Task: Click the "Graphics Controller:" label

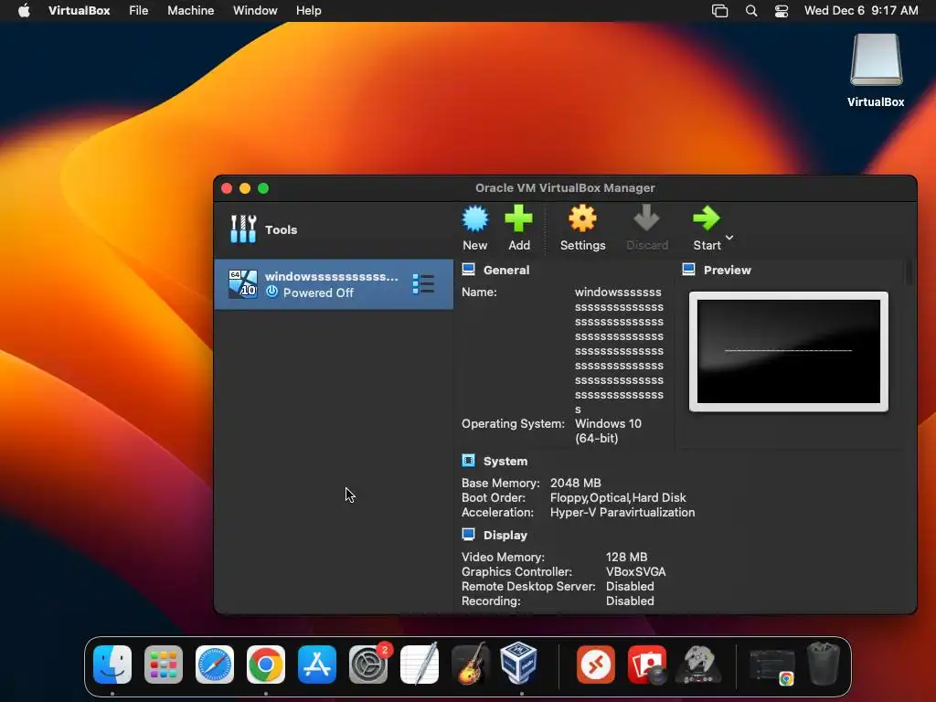Action: tap(516, 572)
